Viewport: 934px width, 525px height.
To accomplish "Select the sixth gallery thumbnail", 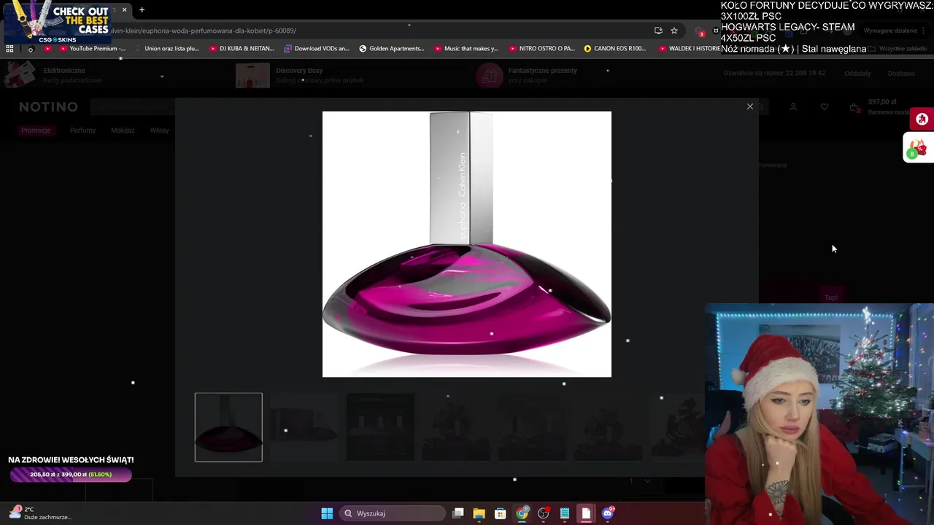I will [608, 427].
